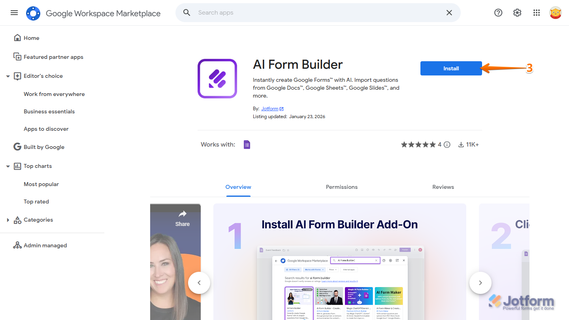Open Marketplace settings via the gear icon
This screenshot has height=320, width=569.
[517, 13]
